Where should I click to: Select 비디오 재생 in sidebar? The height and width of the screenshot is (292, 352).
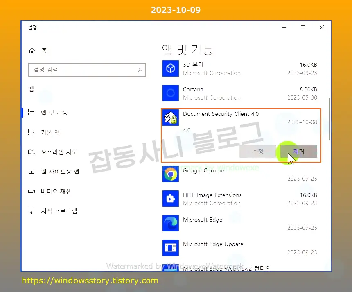coord(56,191)
